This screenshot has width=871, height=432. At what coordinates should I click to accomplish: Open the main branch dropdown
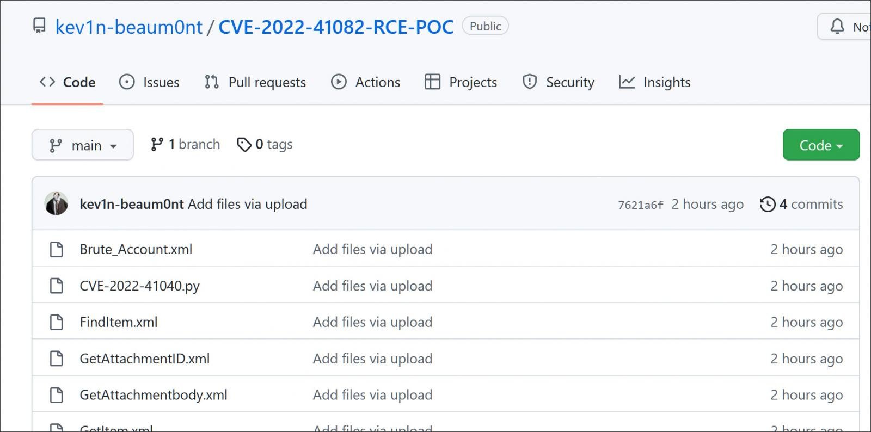point(83,145)
